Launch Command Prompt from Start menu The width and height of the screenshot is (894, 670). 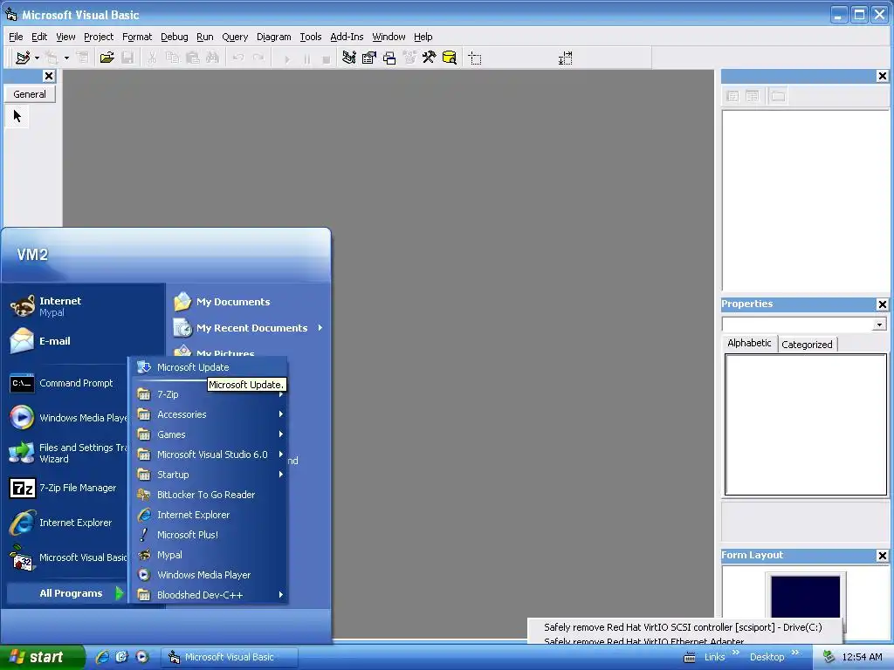[x=67, y=383]
